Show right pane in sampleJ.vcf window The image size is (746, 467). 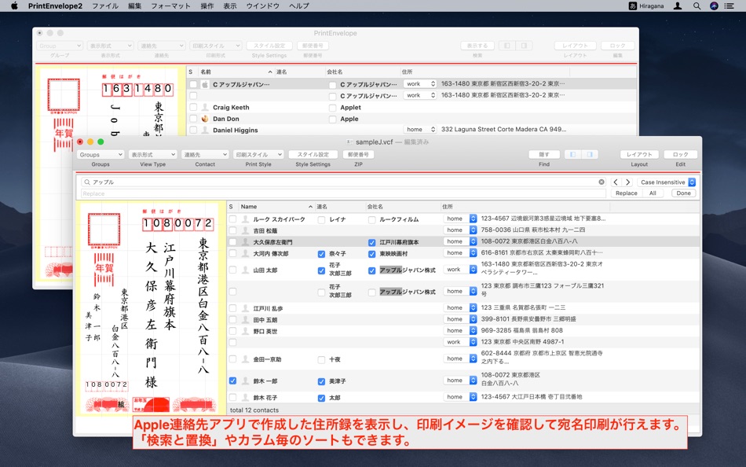590,154
